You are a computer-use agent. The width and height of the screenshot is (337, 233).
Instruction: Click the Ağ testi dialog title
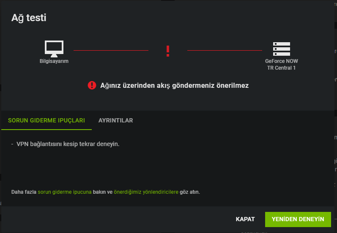tap(29, 18)
